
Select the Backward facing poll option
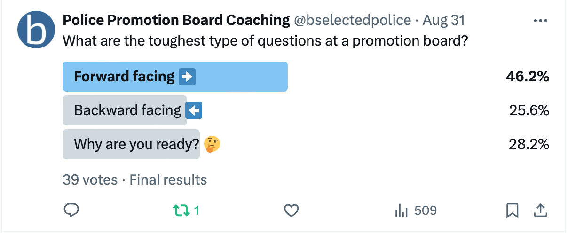125,111
